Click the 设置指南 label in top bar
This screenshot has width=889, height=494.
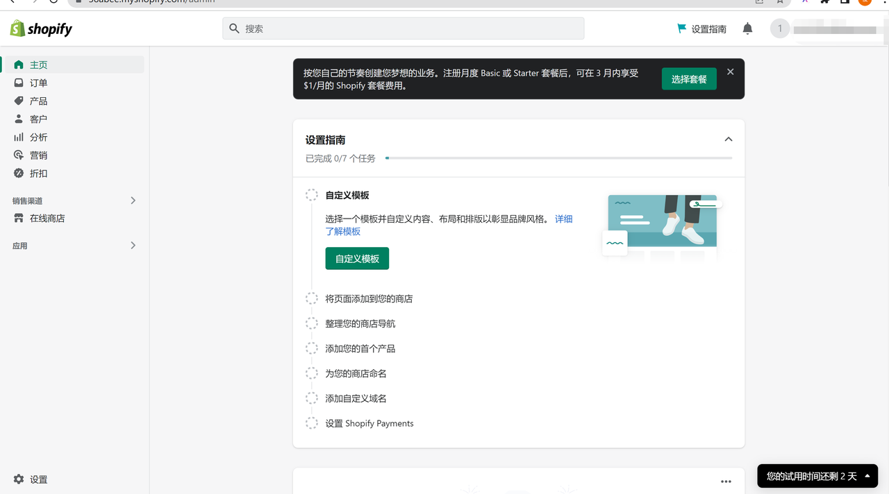point(708,28)
